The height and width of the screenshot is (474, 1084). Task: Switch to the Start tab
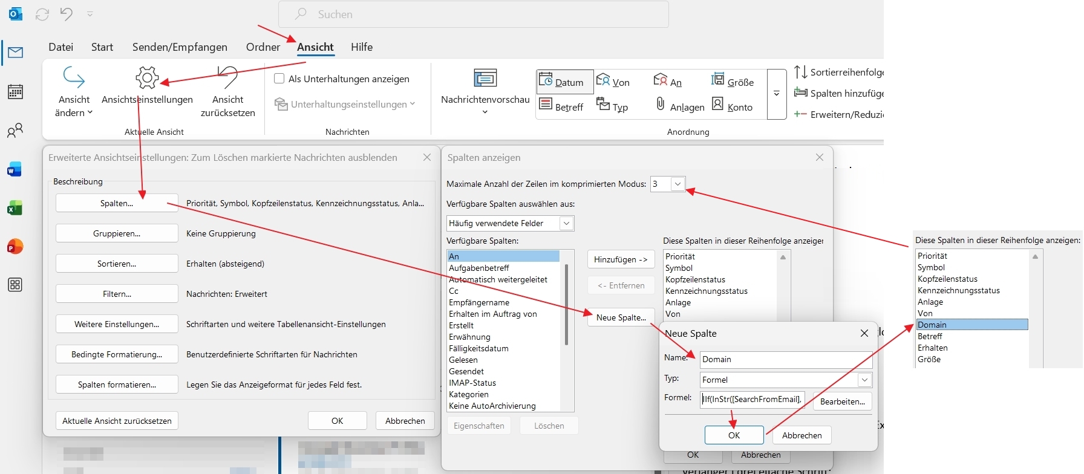point(102,47)
